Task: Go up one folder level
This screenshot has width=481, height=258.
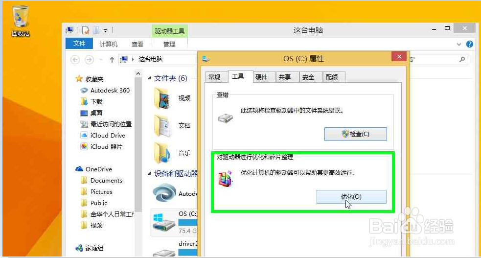Action: (112, 60)
